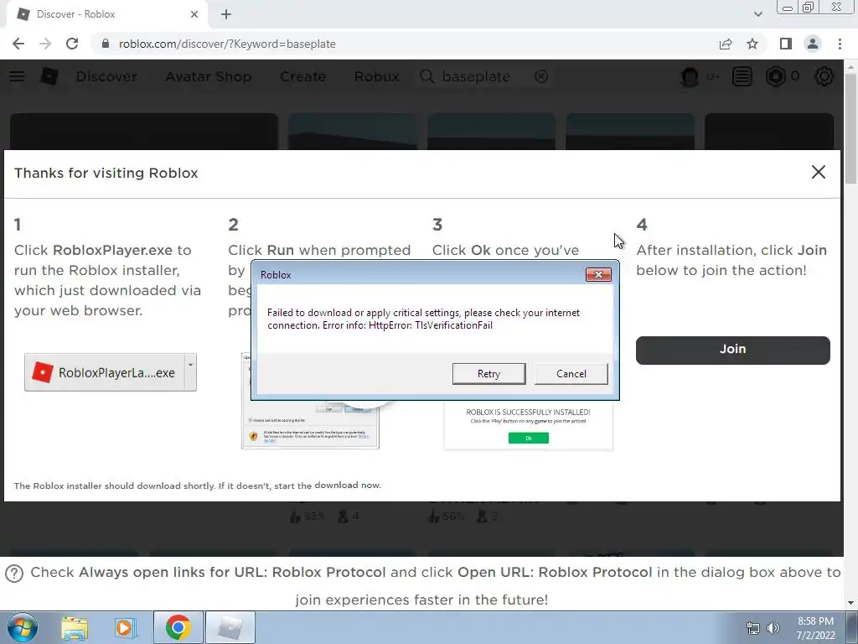Image resolution: width=858 pixels, height=644 pixels.
Task: Open the RobloxPlayerLauncher.exe download
Action: pyautogui.click(x=105, y=372)
